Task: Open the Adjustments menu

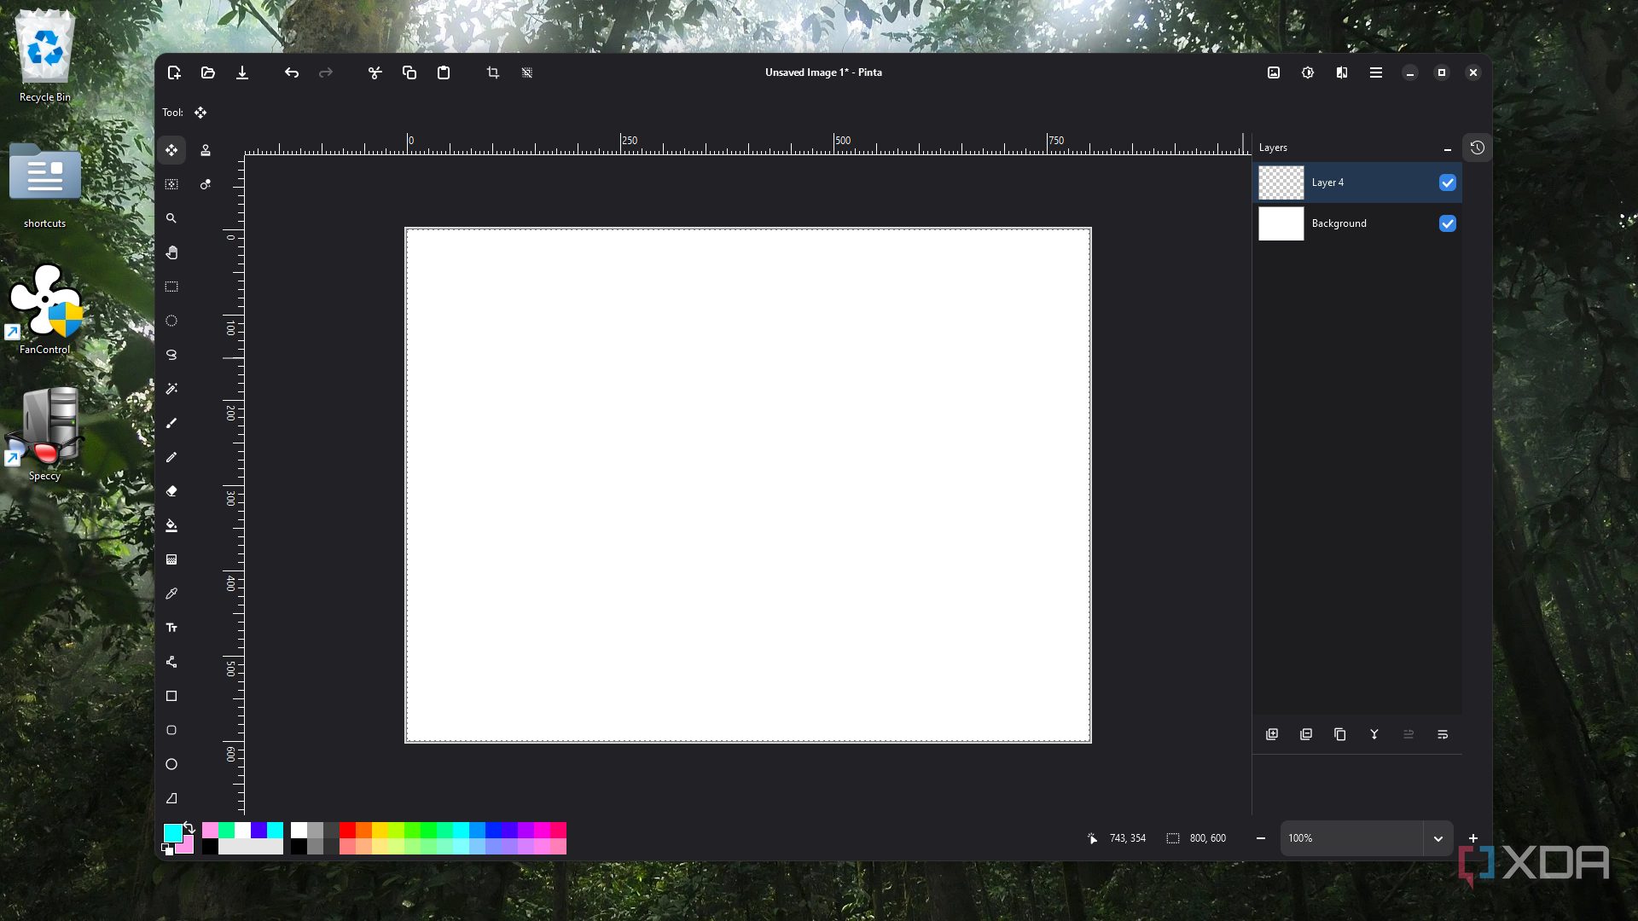Action: pyautogui.click(x=1308, y=72)
